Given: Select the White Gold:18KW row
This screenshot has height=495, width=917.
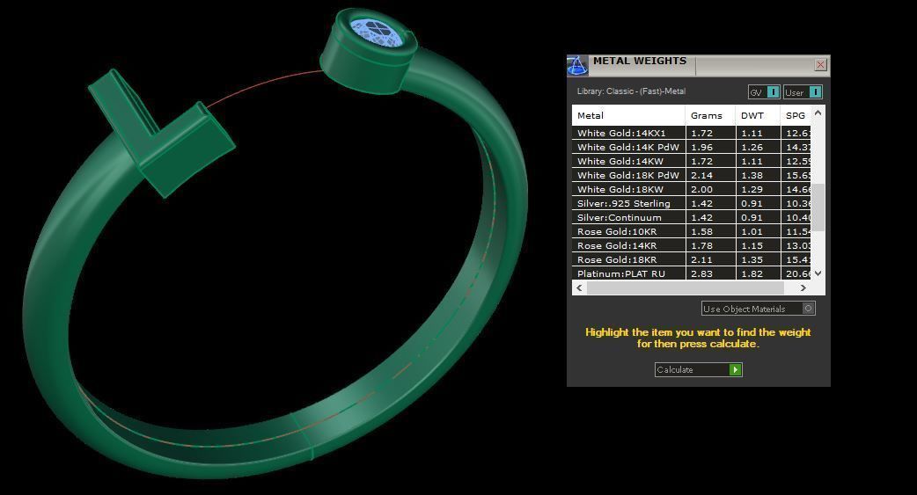Looking at the screenshot, I should (691, 189).
